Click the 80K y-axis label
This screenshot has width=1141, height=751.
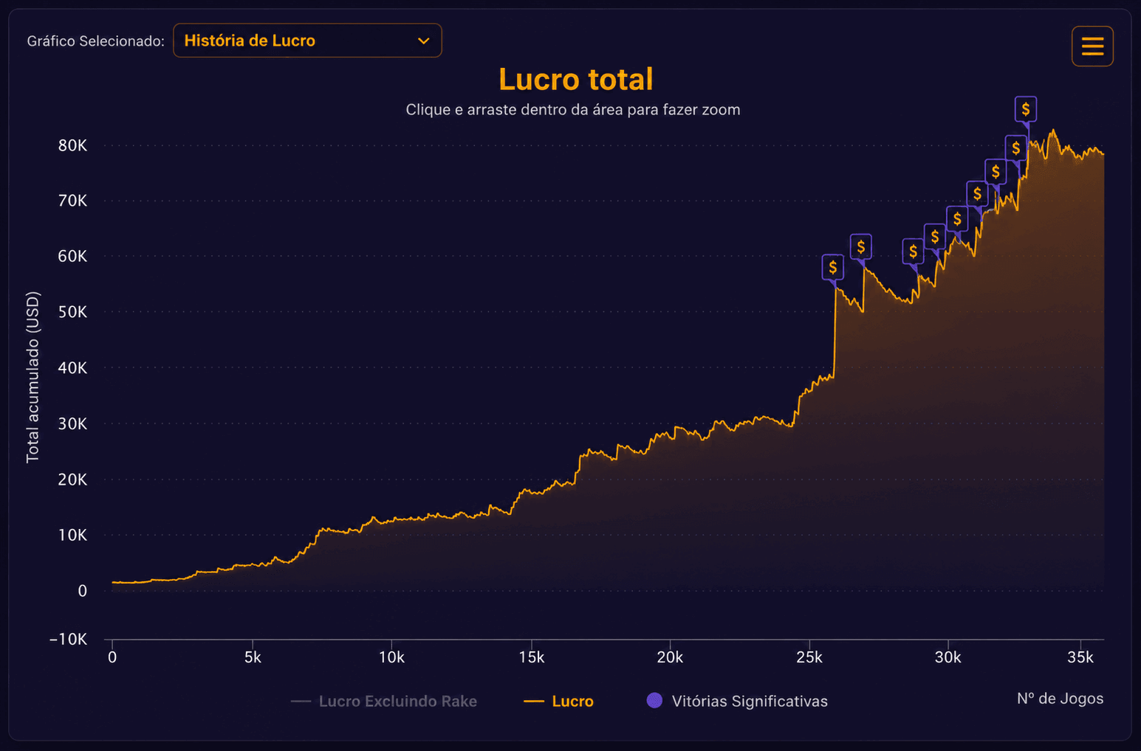tap(72, 145)
